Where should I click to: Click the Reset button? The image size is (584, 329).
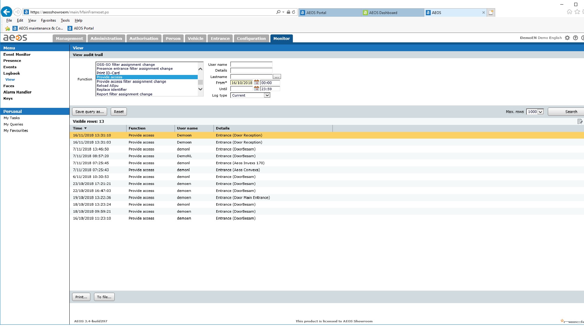pyautogui.click(x=119, y=112)
